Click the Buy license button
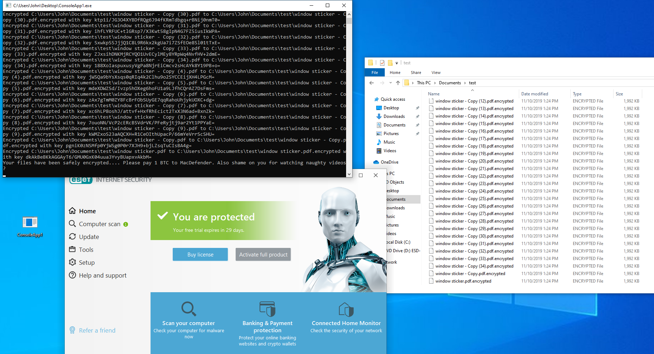The width and height of the screenshot is (654, 354). coord(200,254)
